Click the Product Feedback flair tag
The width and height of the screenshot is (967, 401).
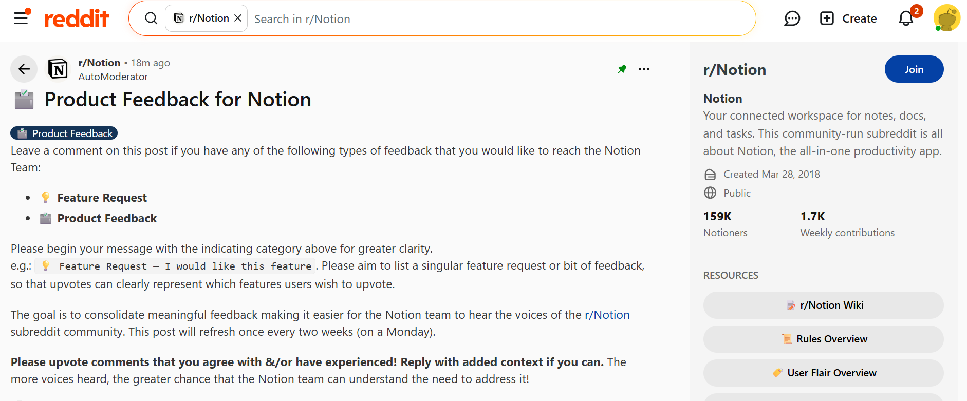click(64, 133)
